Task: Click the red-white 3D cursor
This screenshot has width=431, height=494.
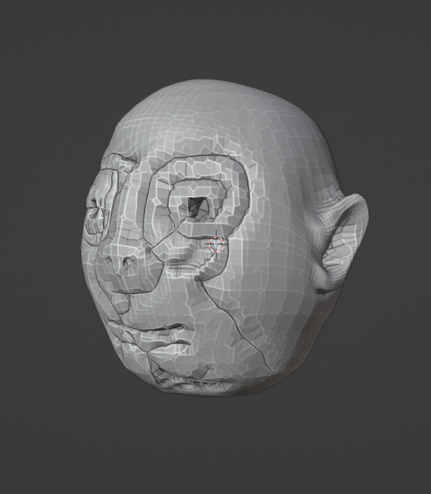Action: [217, 245]
